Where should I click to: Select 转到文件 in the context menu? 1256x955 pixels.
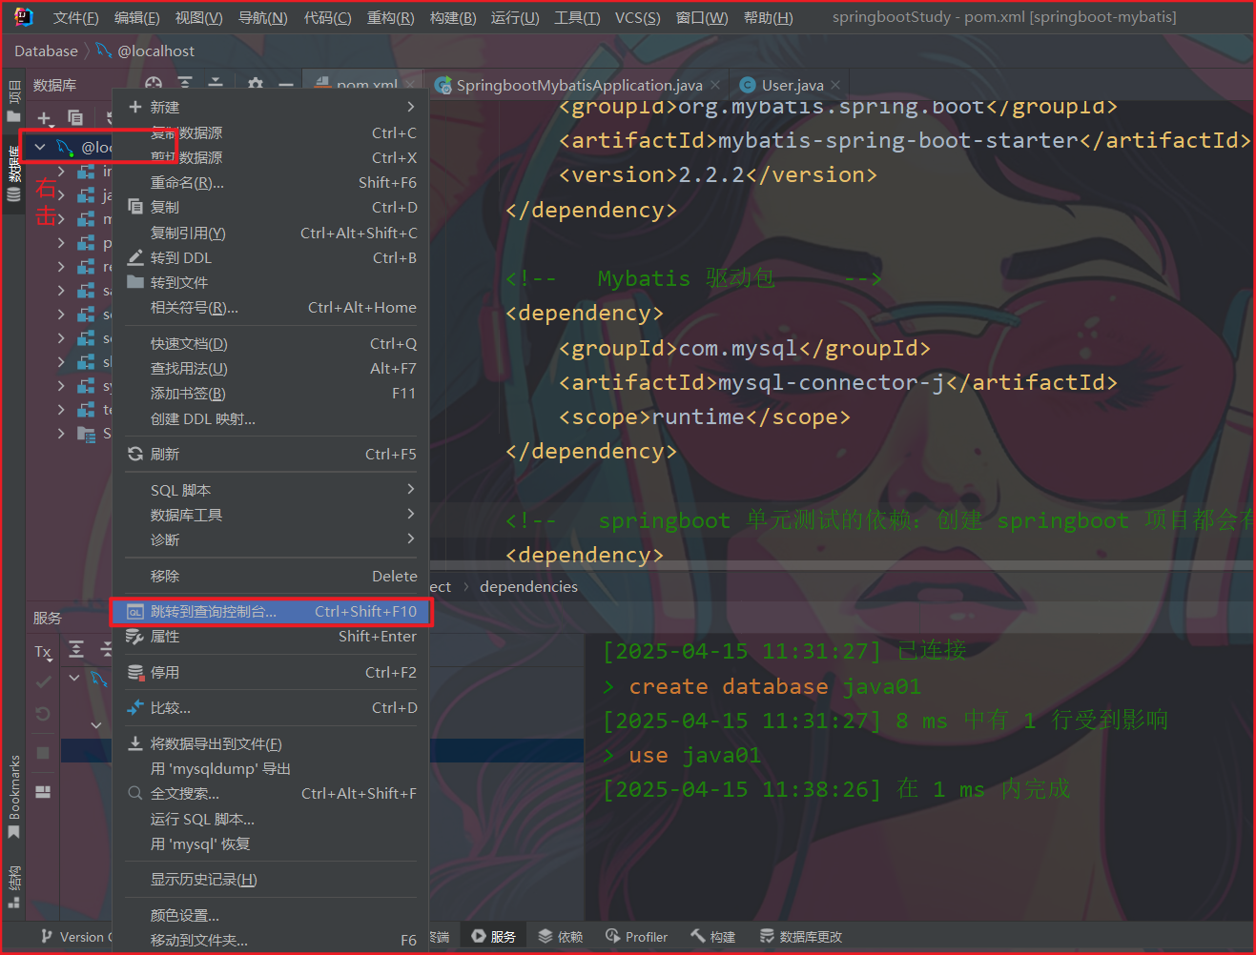pos(271,283)
